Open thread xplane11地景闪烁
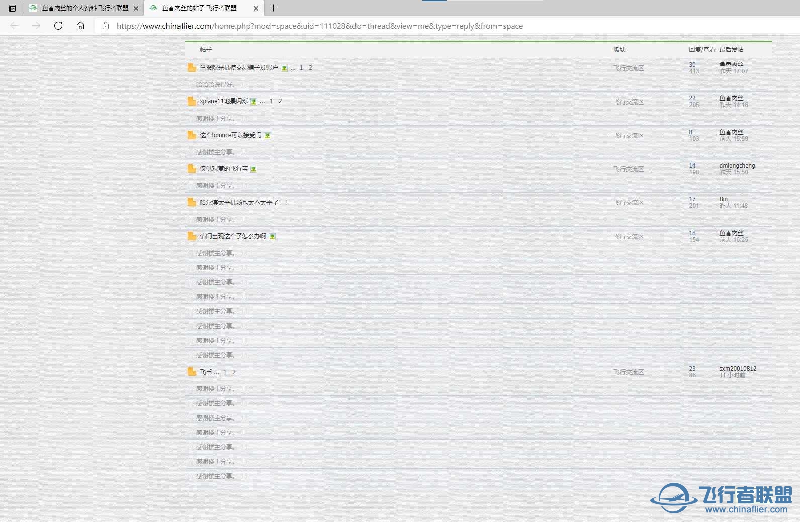The width and height of the screenshot is (800, 522). point(224,101)
